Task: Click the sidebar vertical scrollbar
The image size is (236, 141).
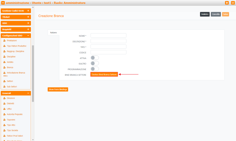Action: [33, 73]
